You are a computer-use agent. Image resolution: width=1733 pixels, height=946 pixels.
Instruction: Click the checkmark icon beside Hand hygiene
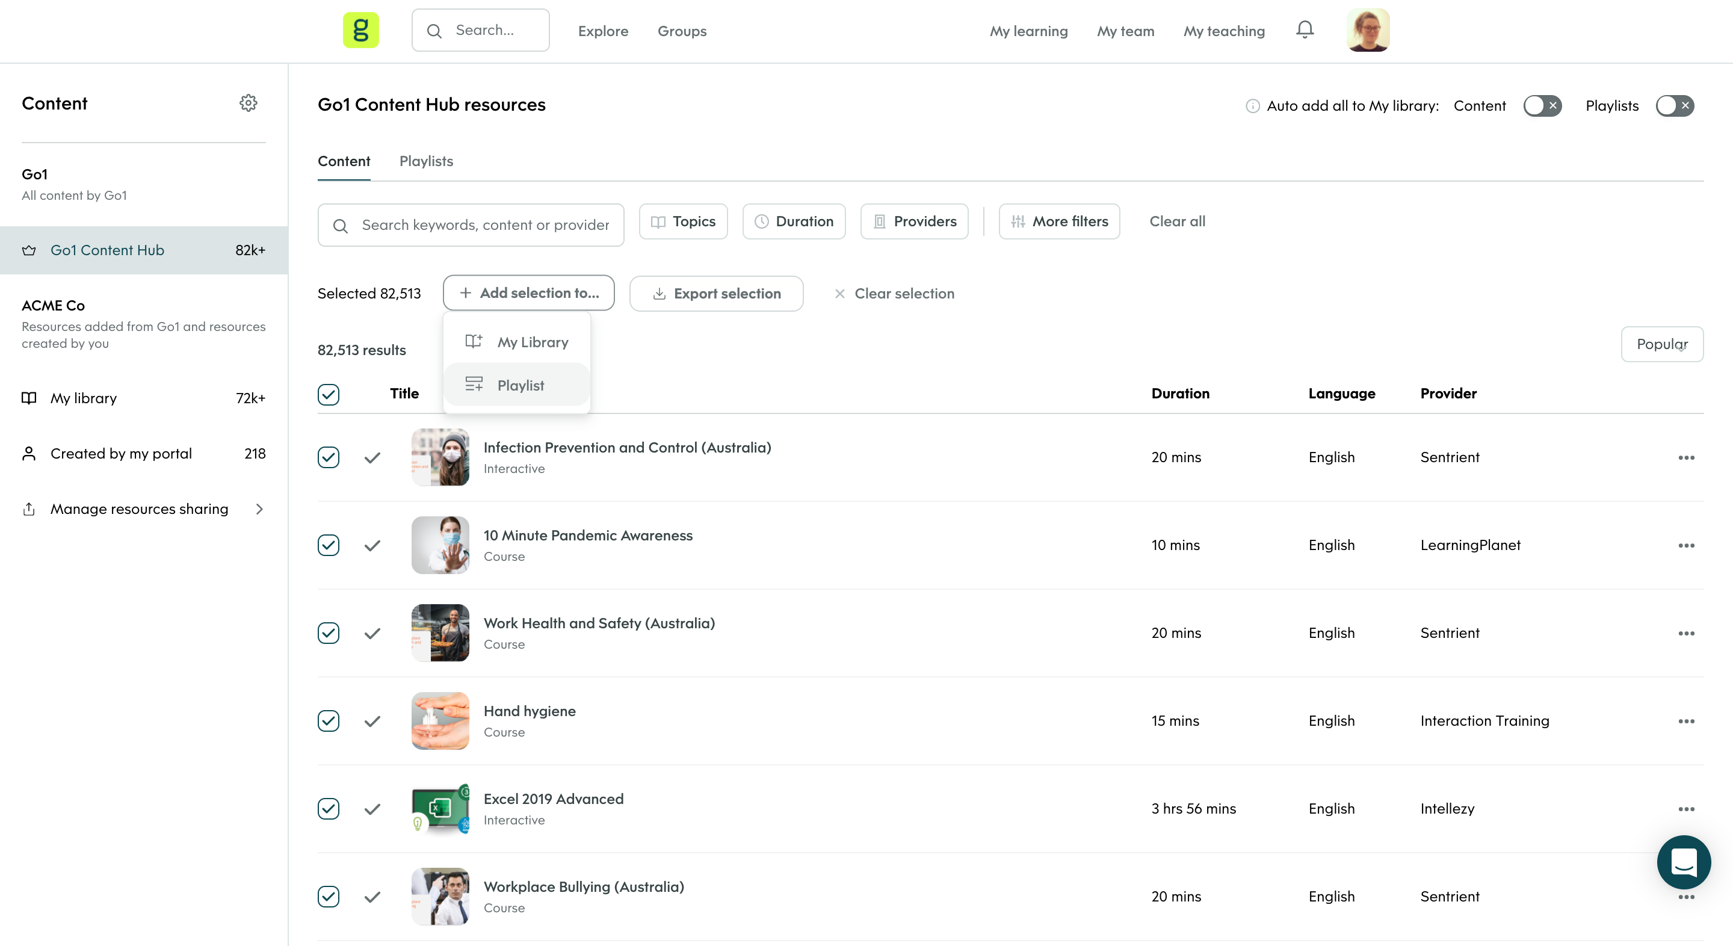click(x=372, y=722)
